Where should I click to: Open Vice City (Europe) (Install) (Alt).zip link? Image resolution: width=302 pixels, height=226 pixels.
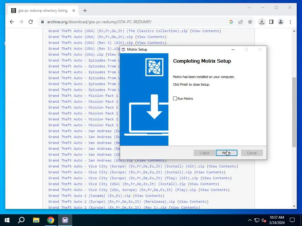pyautogui.click(x=126, y=166)
